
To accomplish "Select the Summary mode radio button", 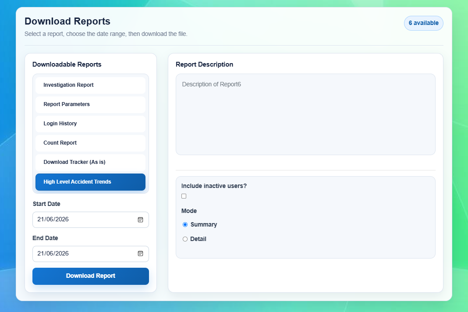I will click(185, 224).
